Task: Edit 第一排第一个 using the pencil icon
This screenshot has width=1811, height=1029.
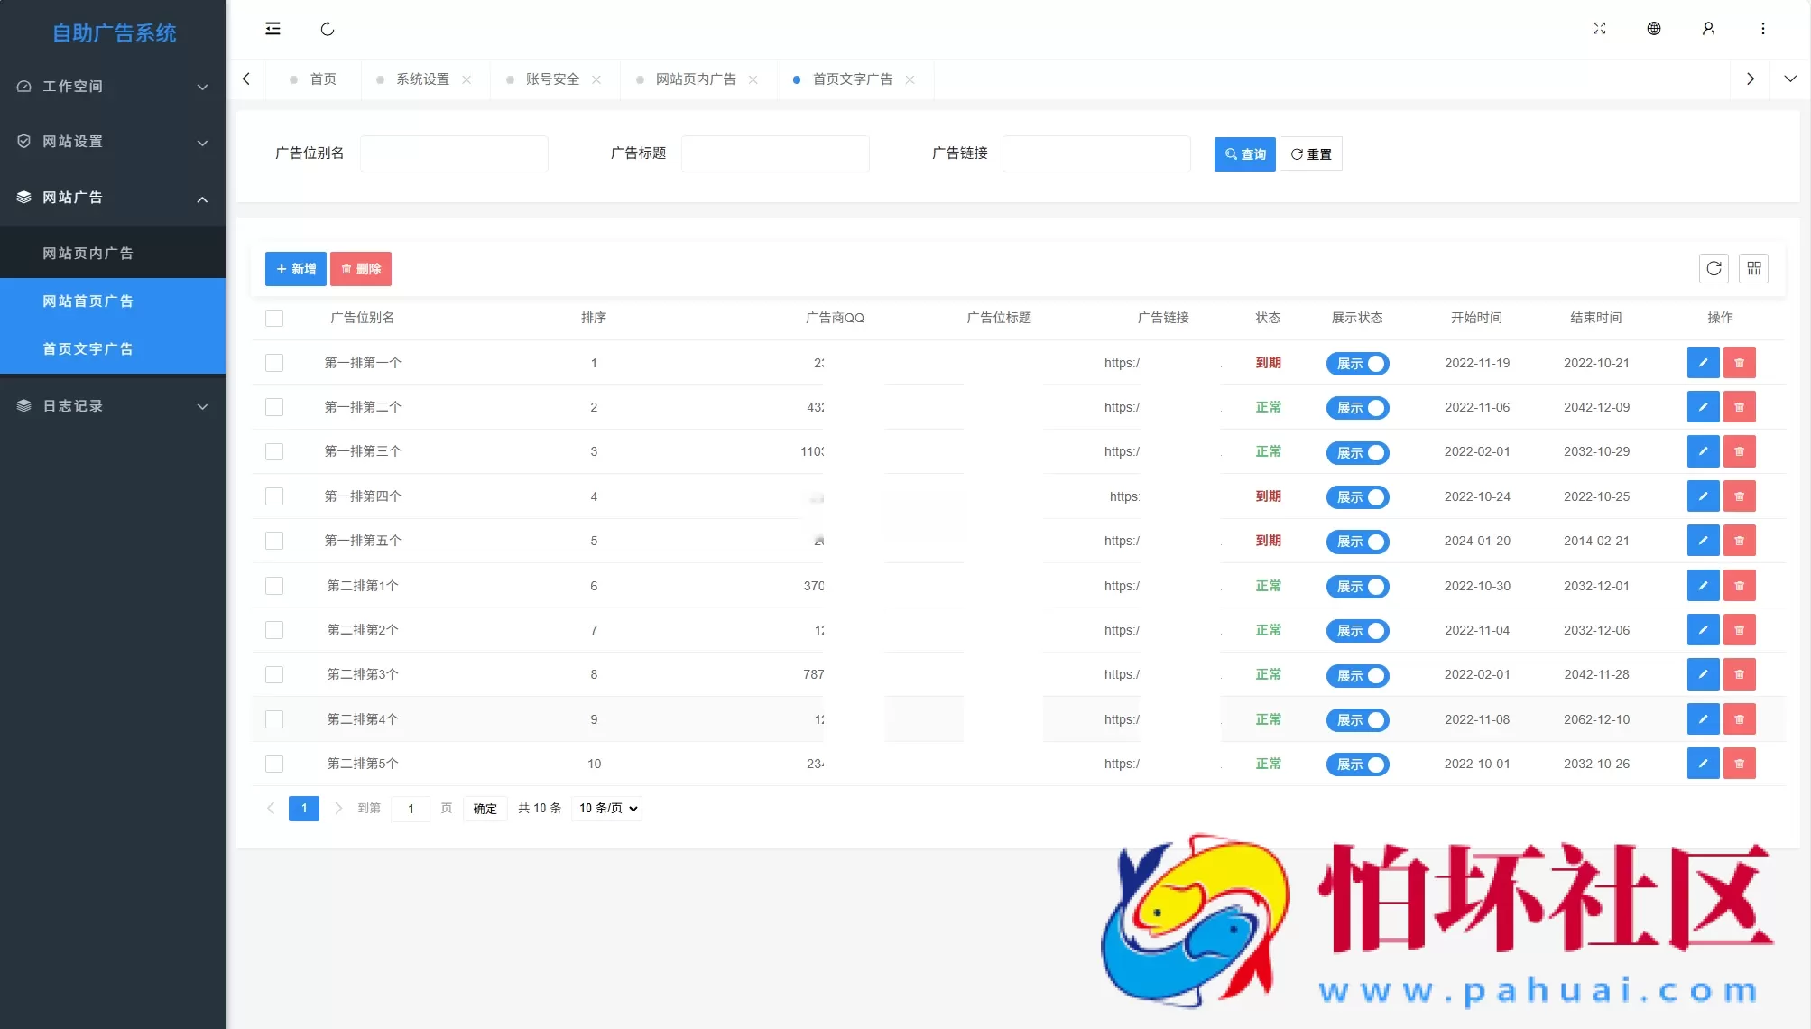Action: pos(1703,362)
